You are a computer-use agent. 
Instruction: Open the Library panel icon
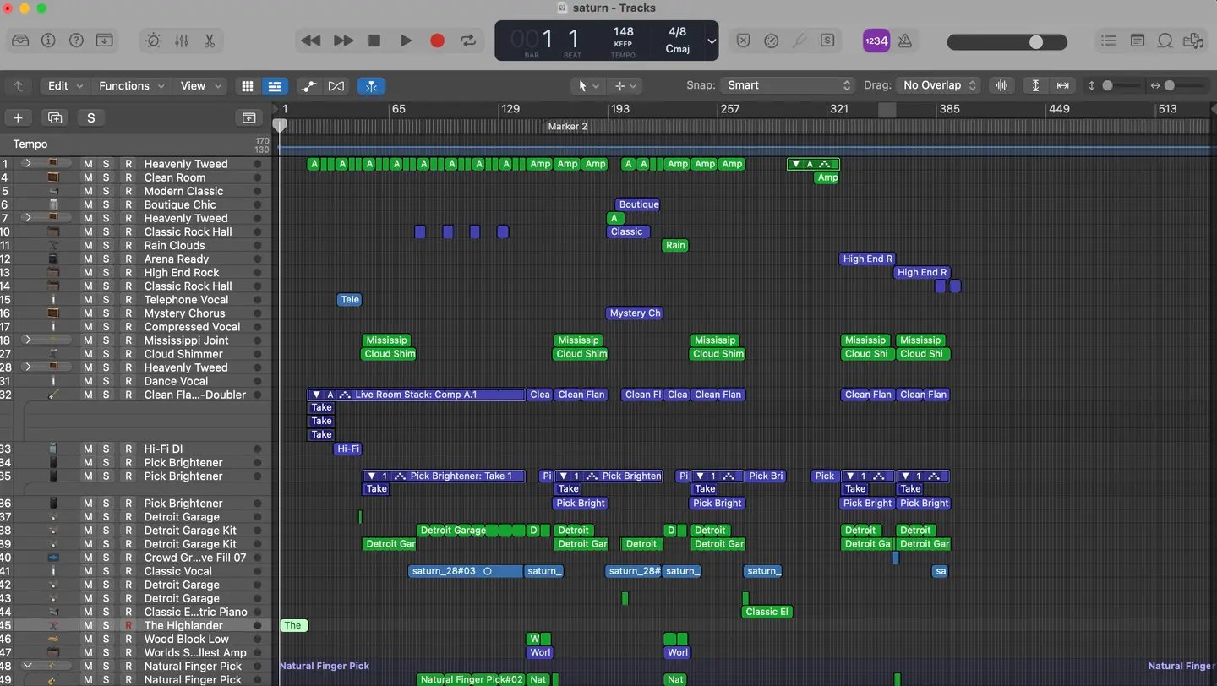pos(20,41)
